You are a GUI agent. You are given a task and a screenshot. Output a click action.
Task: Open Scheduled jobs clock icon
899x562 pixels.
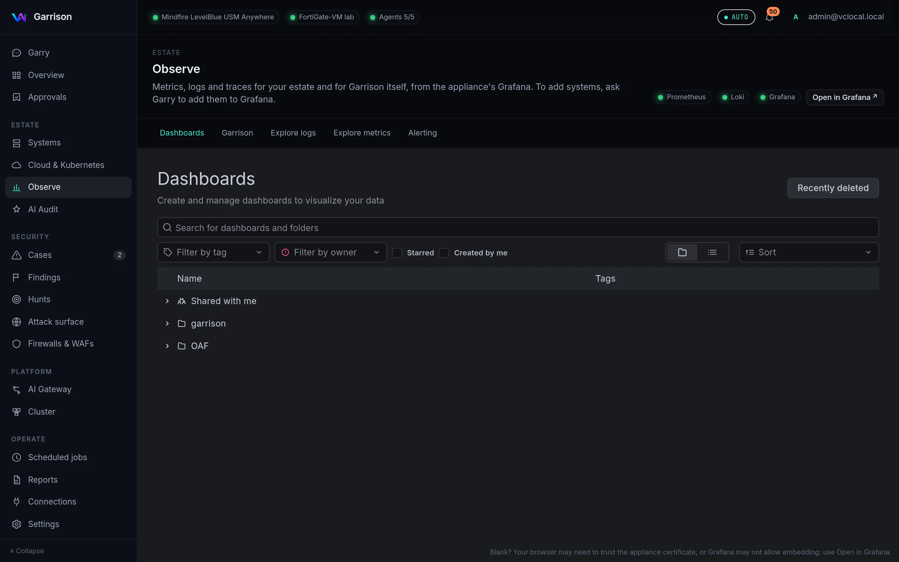pos(16,457)
